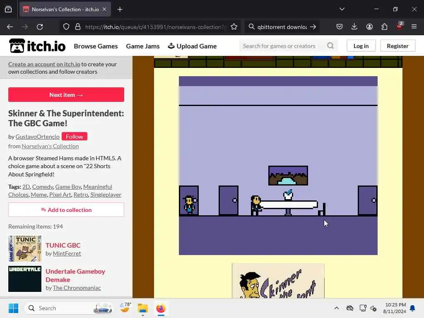Click the Comedy tag link
The height and width of the screenshot is (318, 424).
[x=43, y=187]
